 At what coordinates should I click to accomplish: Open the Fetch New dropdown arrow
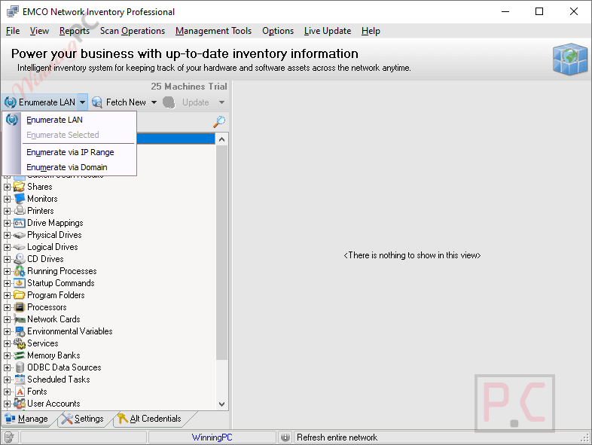(154, 102)
